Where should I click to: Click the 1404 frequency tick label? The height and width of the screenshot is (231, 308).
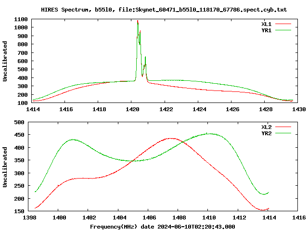(119, 218)
